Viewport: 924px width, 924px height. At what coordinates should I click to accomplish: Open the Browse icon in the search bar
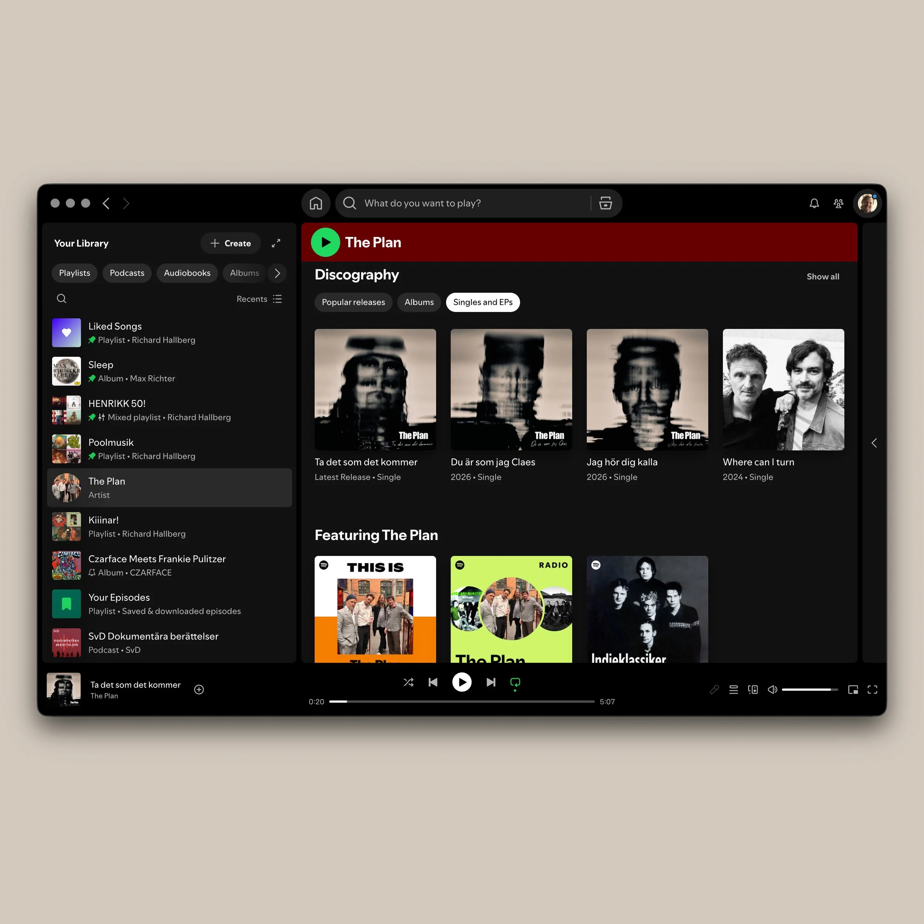click(605, 203)
